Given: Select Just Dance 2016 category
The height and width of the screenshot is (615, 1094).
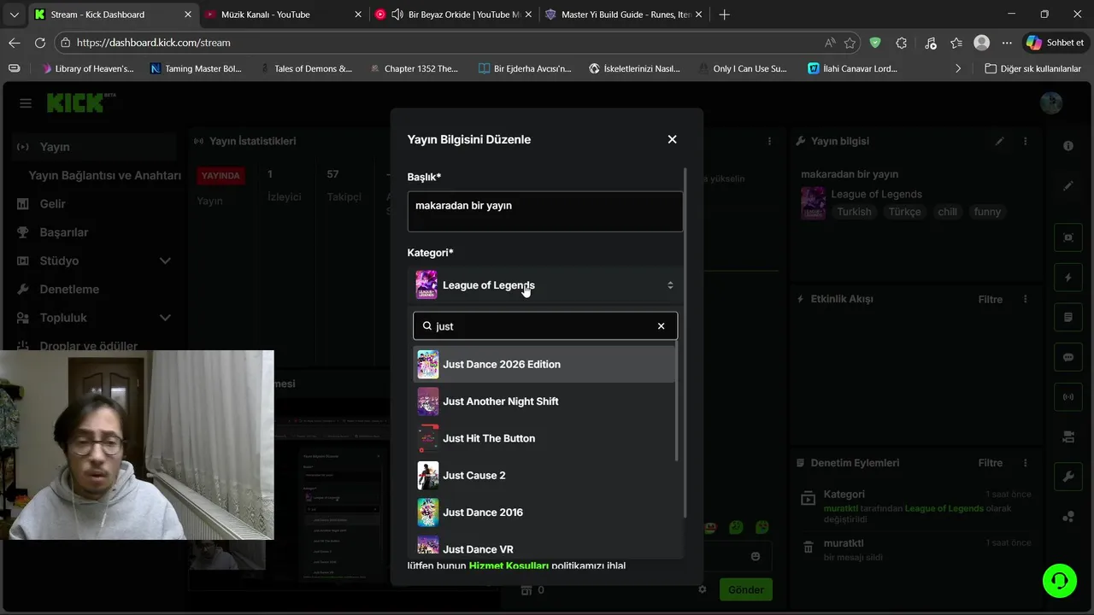Looking at the screenshot, I should tap(544, 512).
